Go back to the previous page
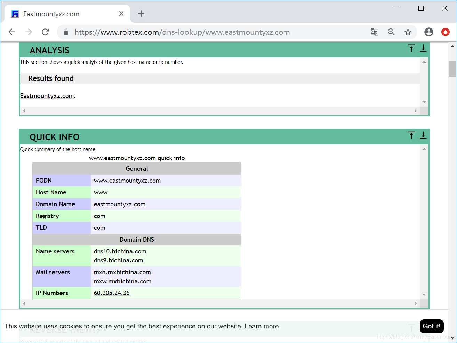 12,32
